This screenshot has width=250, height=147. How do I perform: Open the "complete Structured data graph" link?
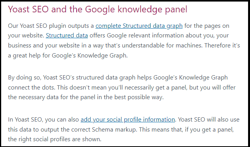[x=139, y=26]
